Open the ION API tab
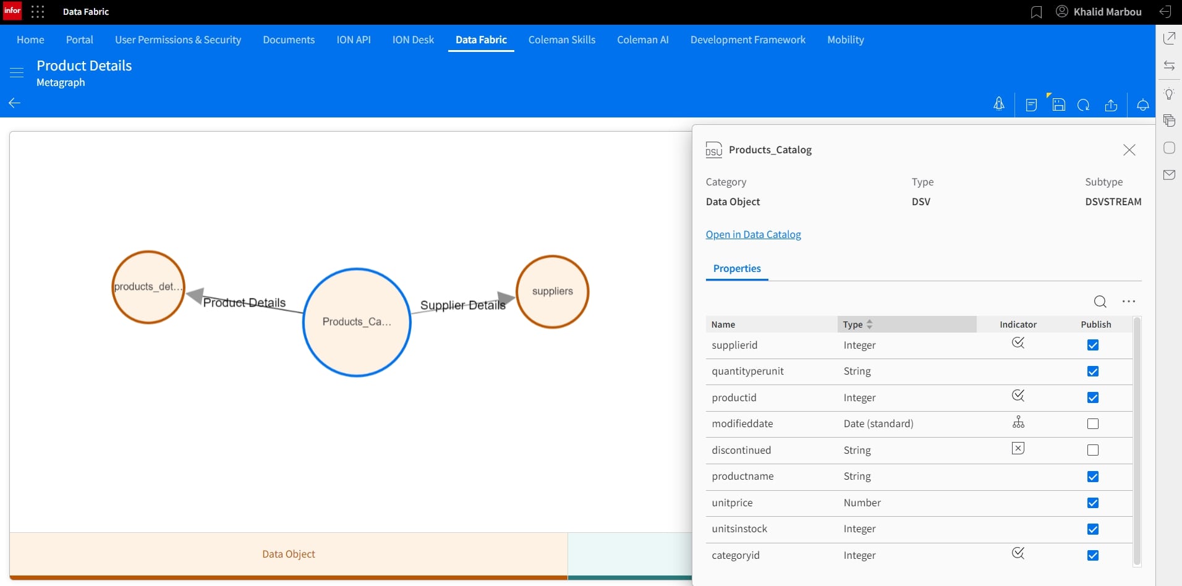The width and height of the screenshot is (1182, 586). [354, 40]
